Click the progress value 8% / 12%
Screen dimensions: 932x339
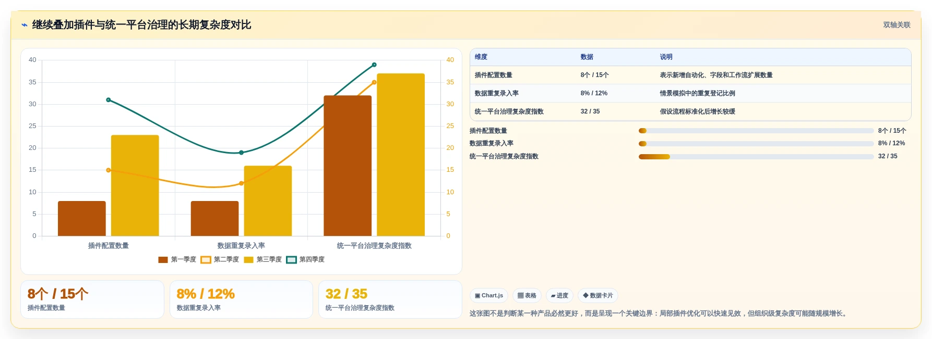891,143
